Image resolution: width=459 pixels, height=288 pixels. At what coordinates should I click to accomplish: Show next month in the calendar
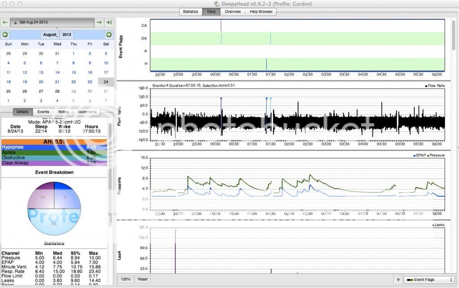(108, 34)
